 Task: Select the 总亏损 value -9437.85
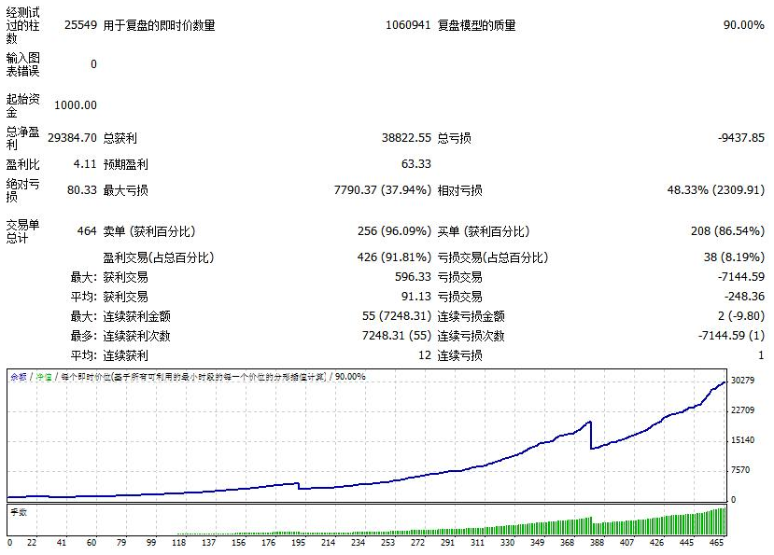coord(740,138)
